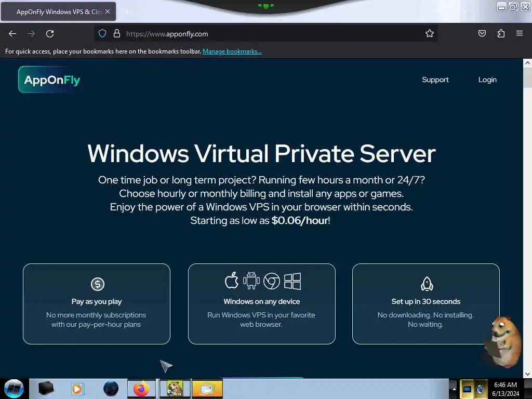Image resolution: width=532 pixels, height=399 pixels.
Task: Open the clock showing 6:46 AM
Action: tap(506, 389)
